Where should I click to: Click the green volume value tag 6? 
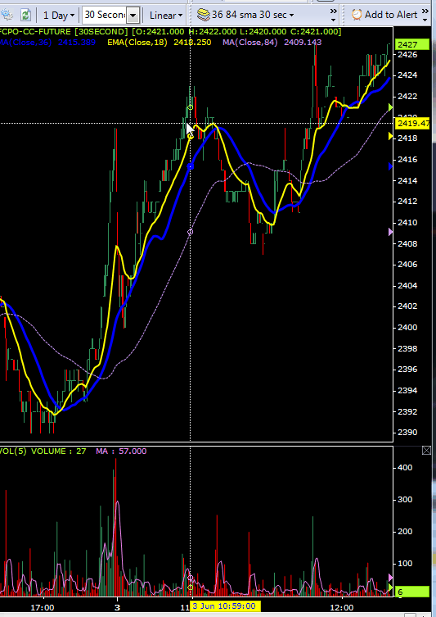pyautogui.click(x=412, y=591)
